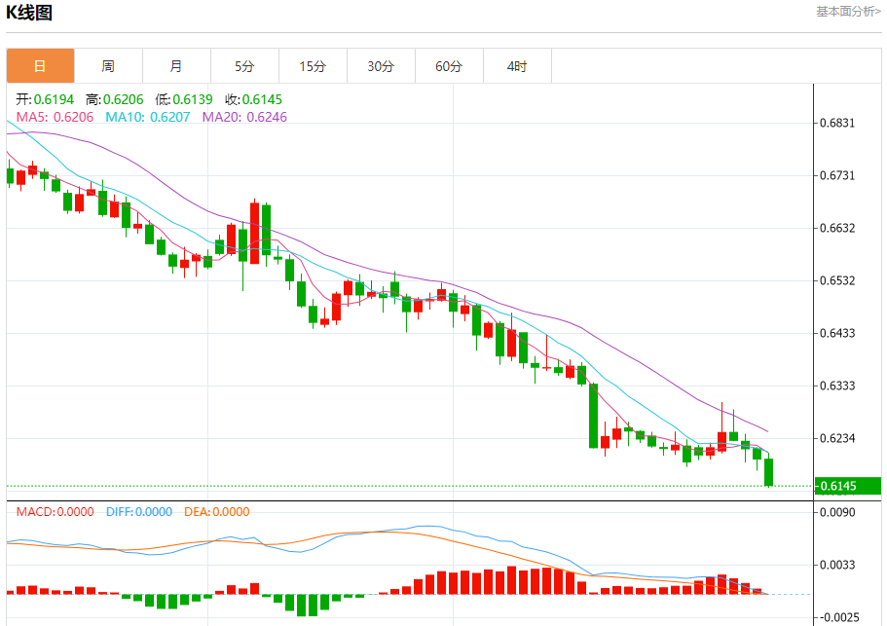Click the latest green candlestick near 0.6145

pyautogui.click(x=769, y=472)
